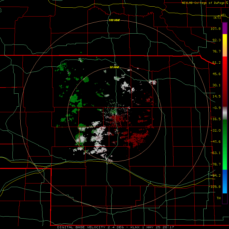Click the 14.5 legend value
Screen dimensions: 229x229
217,96
